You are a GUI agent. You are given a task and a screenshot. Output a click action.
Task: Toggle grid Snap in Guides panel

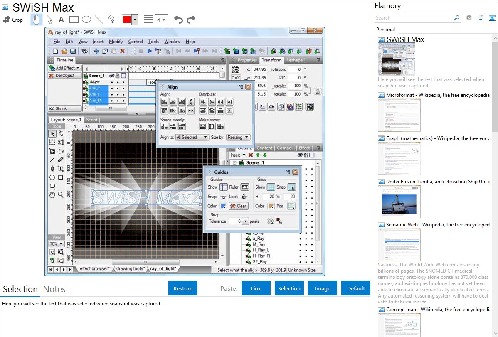(291, 187)
